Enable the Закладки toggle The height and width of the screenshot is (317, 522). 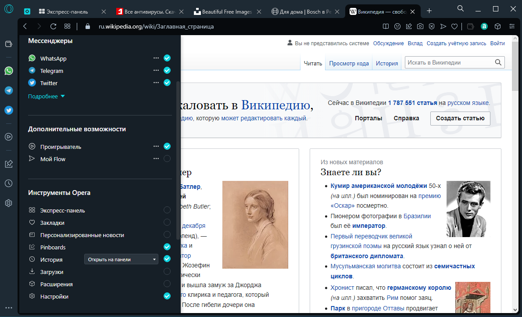167,222
